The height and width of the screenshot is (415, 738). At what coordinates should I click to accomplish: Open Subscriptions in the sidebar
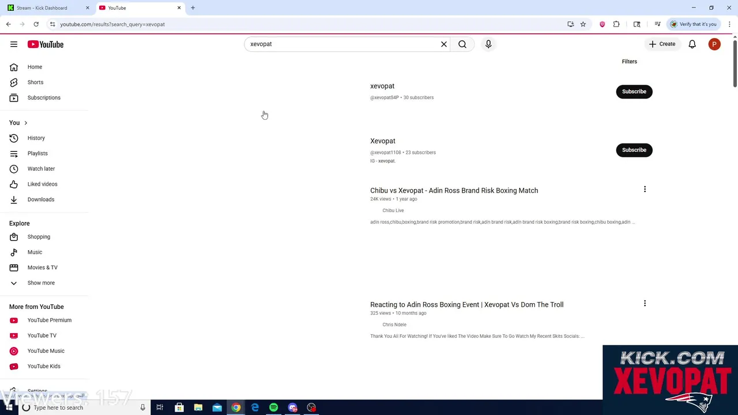(44, 98)
